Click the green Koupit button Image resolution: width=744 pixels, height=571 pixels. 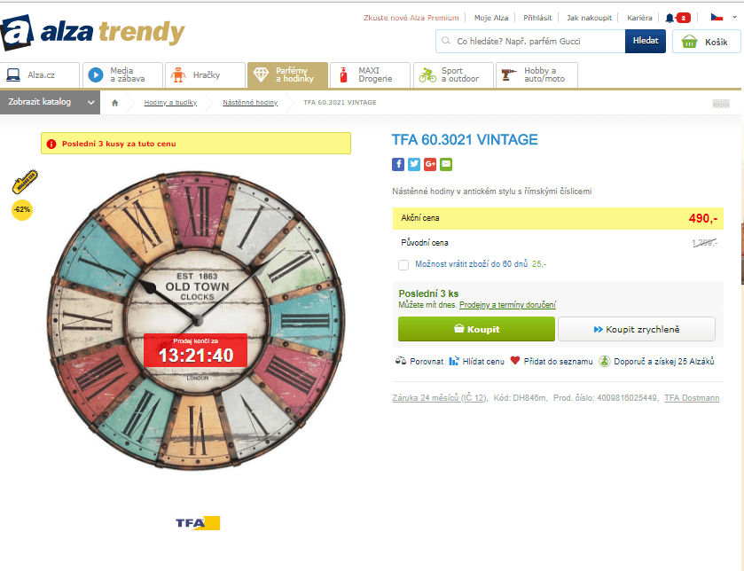(476, 328)
